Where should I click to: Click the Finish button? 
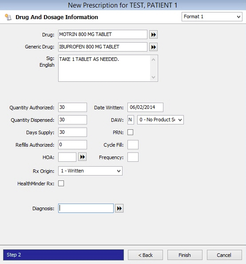click(x=185, y=255)
